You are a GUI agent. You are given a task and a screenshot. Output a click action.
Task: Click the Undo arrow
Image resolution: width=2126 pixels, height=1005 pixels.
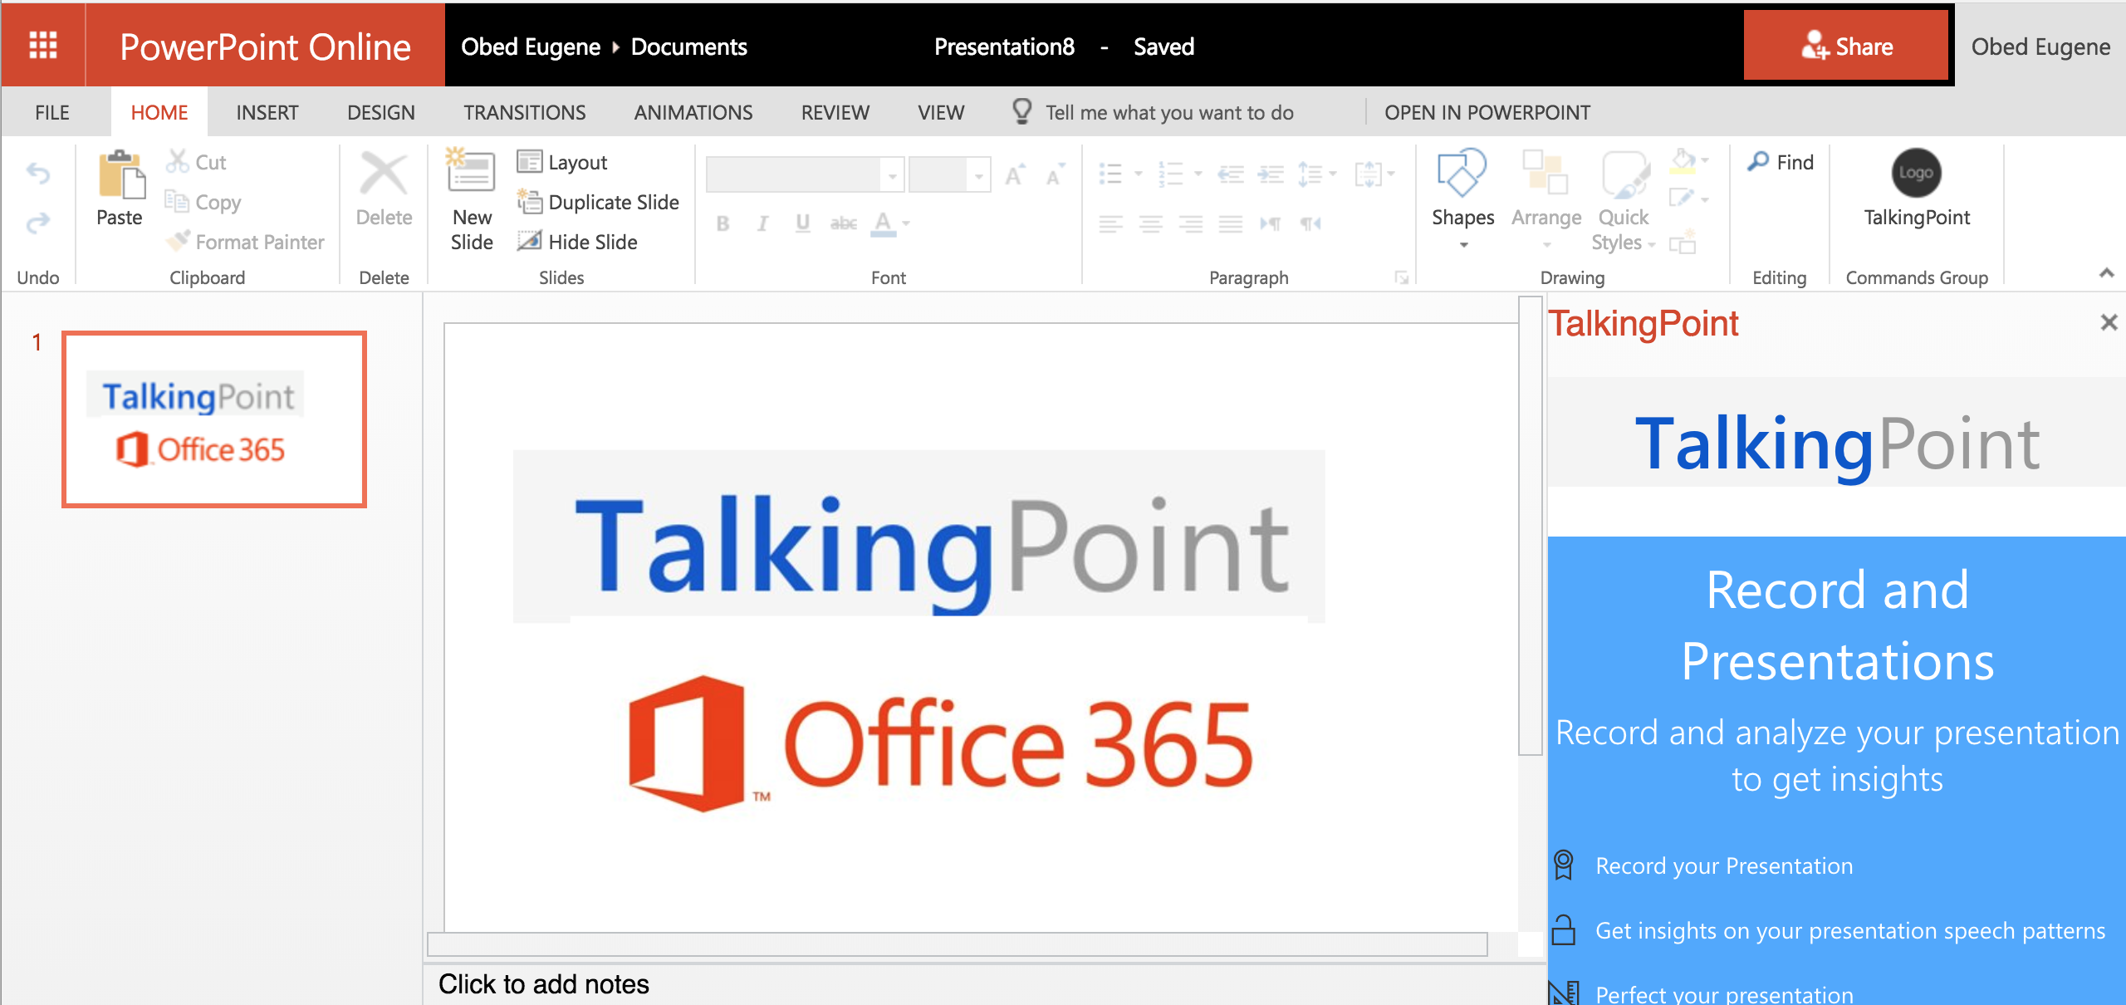(x=38, y=173)
